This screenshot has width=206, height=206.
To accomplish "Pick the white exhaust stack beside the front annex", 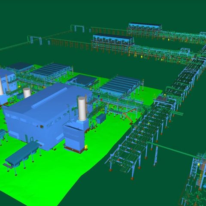I will [x=82, y=108].
